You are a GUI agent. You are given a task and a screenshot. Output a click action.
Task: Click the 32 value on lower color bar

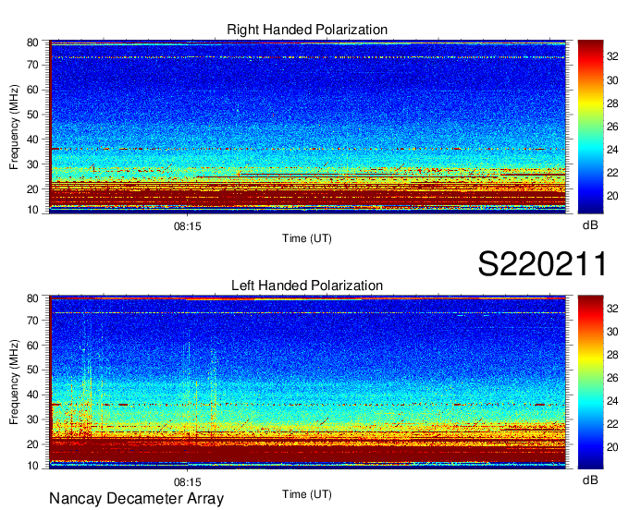(612, 309)
